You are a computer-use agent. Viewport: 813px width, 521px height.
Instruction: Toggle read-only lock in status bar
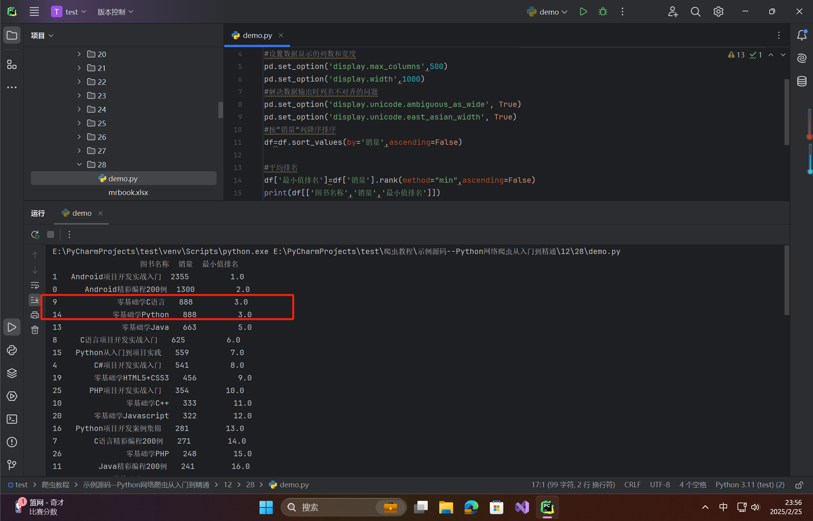pyautogui.click(x=799, y=485)
